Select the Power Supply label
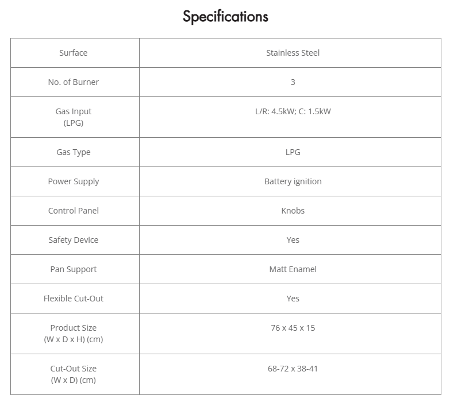 [74, 181]
